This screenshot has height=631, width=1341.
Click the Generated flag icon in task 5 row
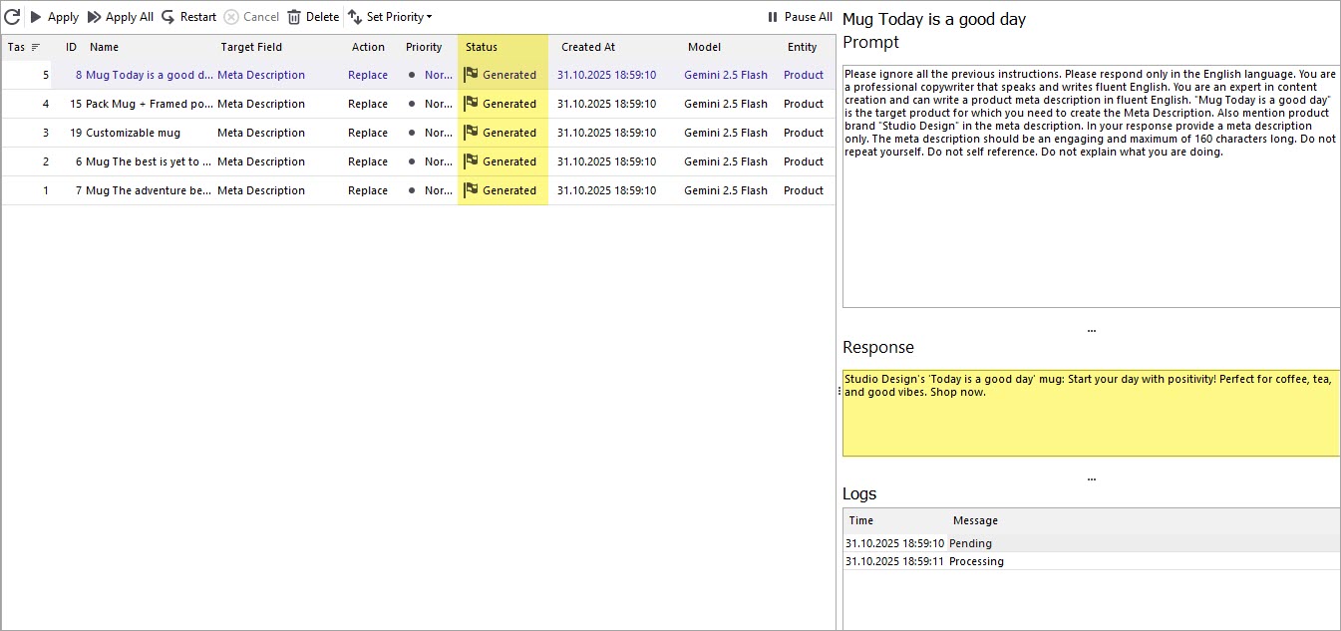pyautogui.click(x=471, y=74)
